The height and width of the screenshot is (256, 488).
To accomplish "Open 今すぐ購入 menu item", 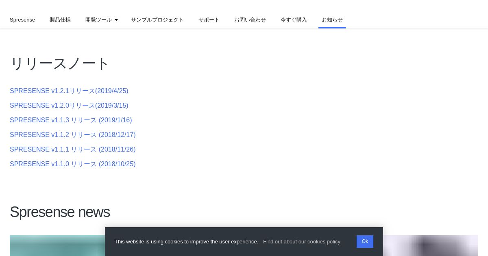I will click(x=294, y=20).
